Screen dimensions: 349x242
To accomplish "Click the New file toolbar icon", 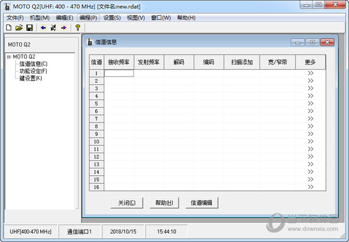I will point(9,28).
